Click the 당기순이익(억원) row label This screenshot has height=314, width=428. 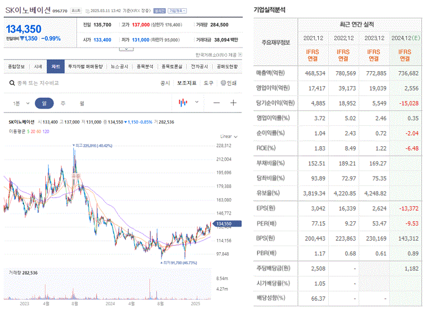click(275, 103)
